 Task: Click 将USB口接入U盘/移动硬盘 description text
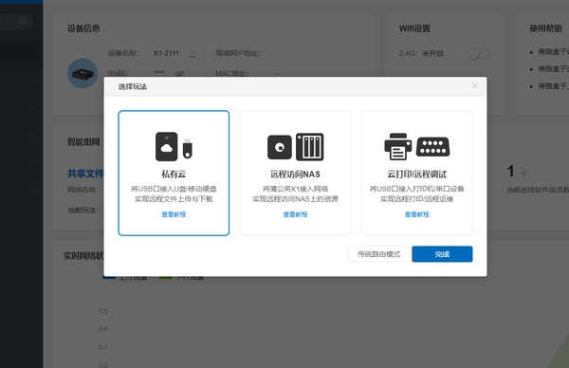pos(174,189)
